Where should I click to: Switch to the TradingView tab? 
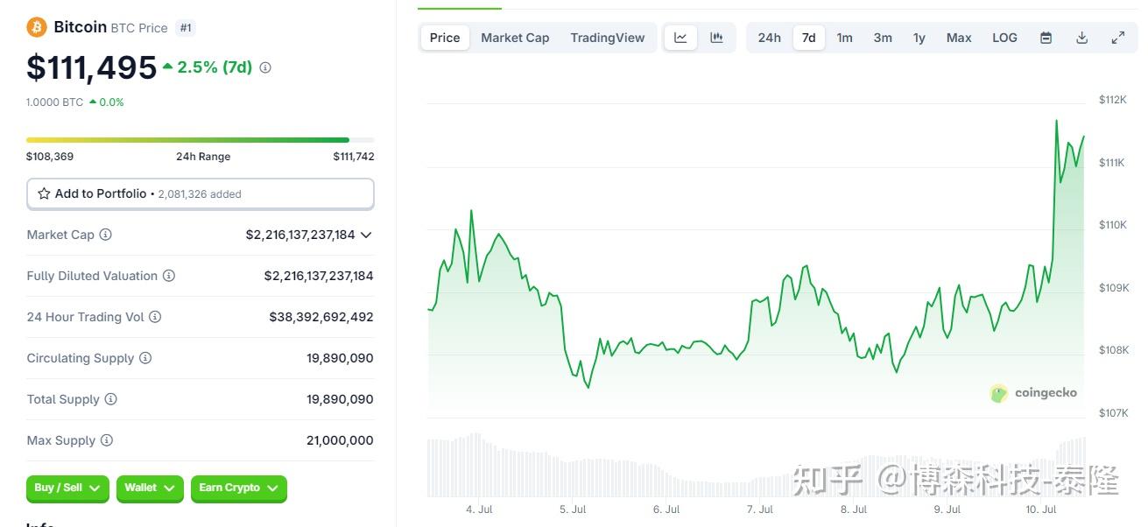(608, 37)
